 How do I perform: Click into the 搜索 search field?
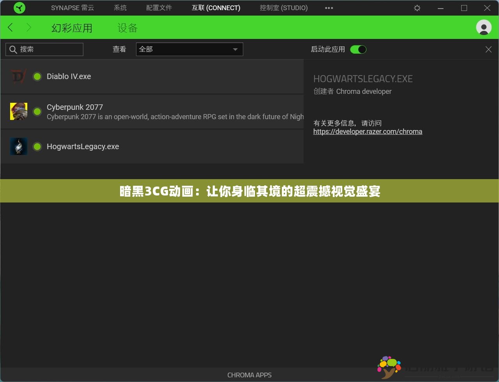tap(44, 49)
